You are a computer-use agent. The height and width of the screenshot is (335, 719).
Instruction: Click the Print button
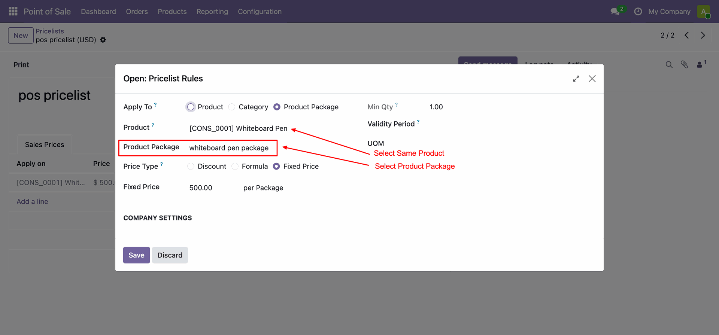21,65
